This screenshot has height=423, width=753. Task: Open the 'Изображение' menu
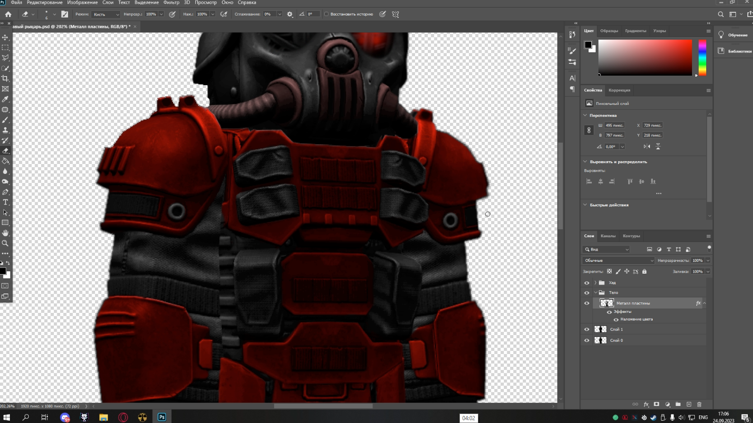[82, 2]
